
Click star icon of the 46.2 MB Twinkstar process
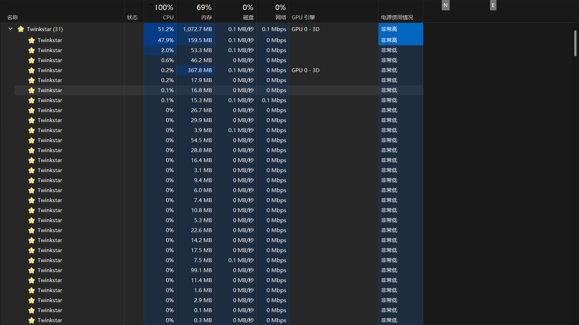click(32, 60)
